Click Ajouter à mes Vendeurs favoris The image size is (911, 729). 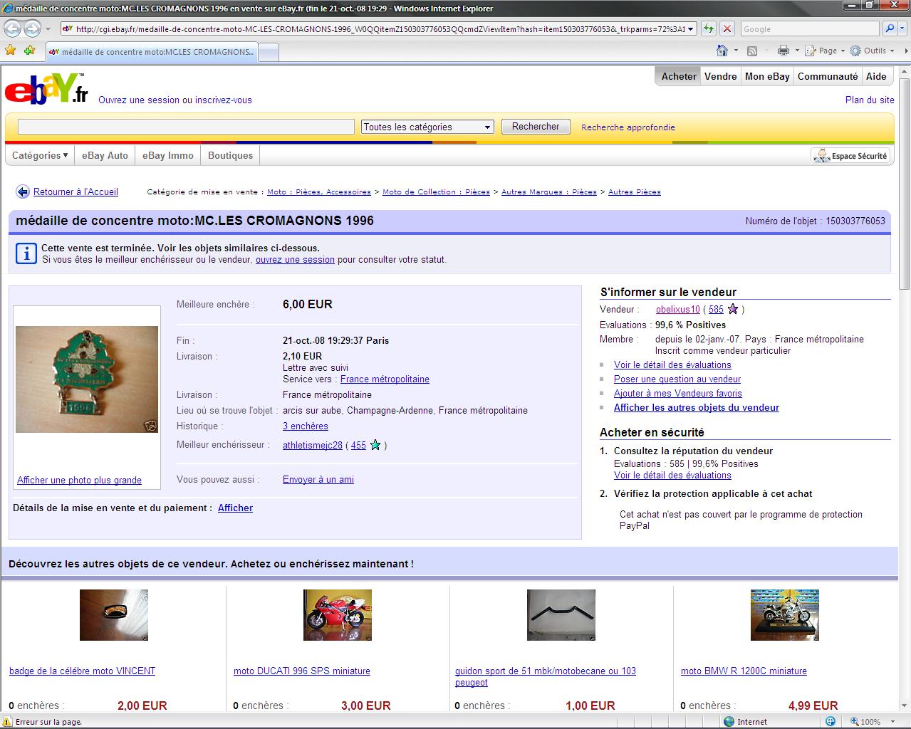click(x=678, y=394)
